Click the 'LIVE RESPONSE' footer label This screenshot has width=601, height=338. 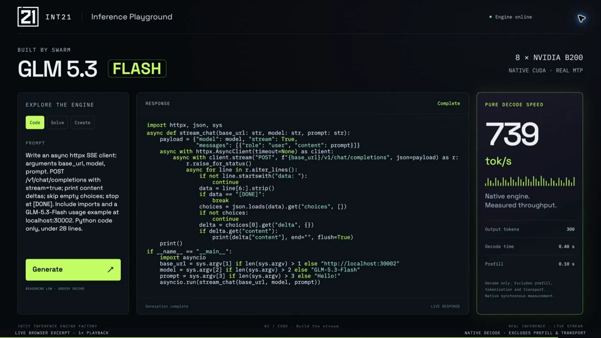pyautogui.click(x=445, y=306)
